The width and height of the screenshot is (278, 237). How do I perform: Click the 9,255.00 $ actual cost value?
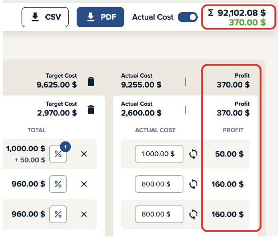(x=141, y=85)
